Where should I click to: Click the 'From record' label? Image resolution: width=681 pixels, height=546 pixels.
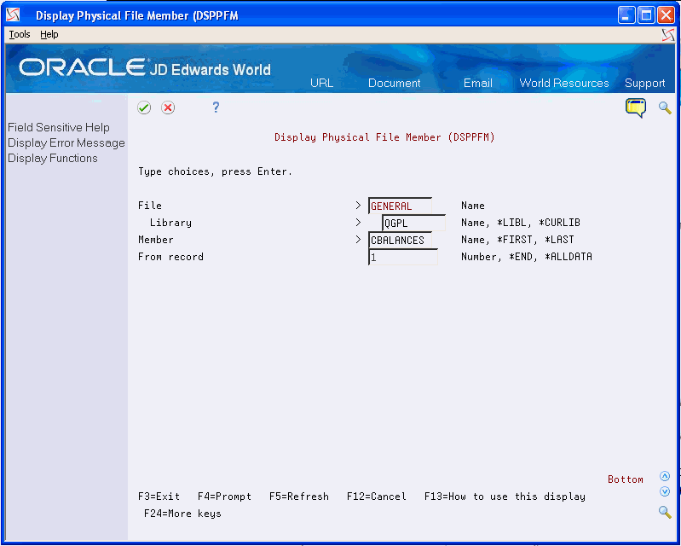tap(170, 257)
